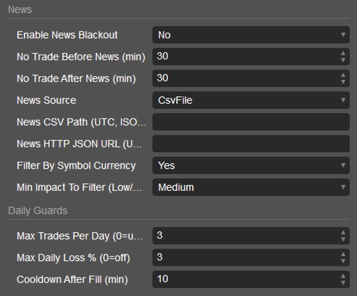
Task: Decrease Max Daily Loss percent
Action: (x=343, y=261)
